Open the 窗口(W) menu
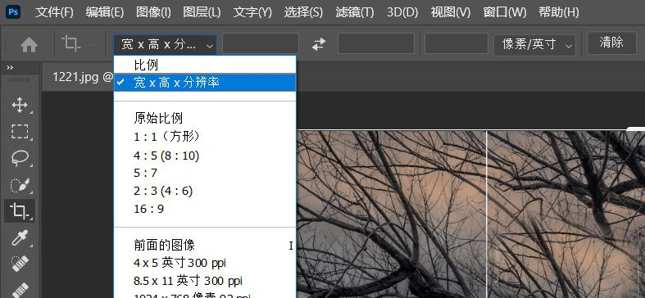The width and height of the screenshot is (645, 298). 505,12
